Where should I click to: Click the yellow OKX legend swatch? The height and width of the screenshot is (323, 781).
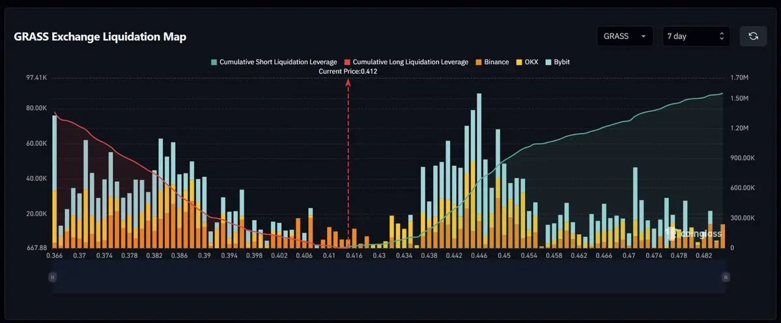coord(518,63)
